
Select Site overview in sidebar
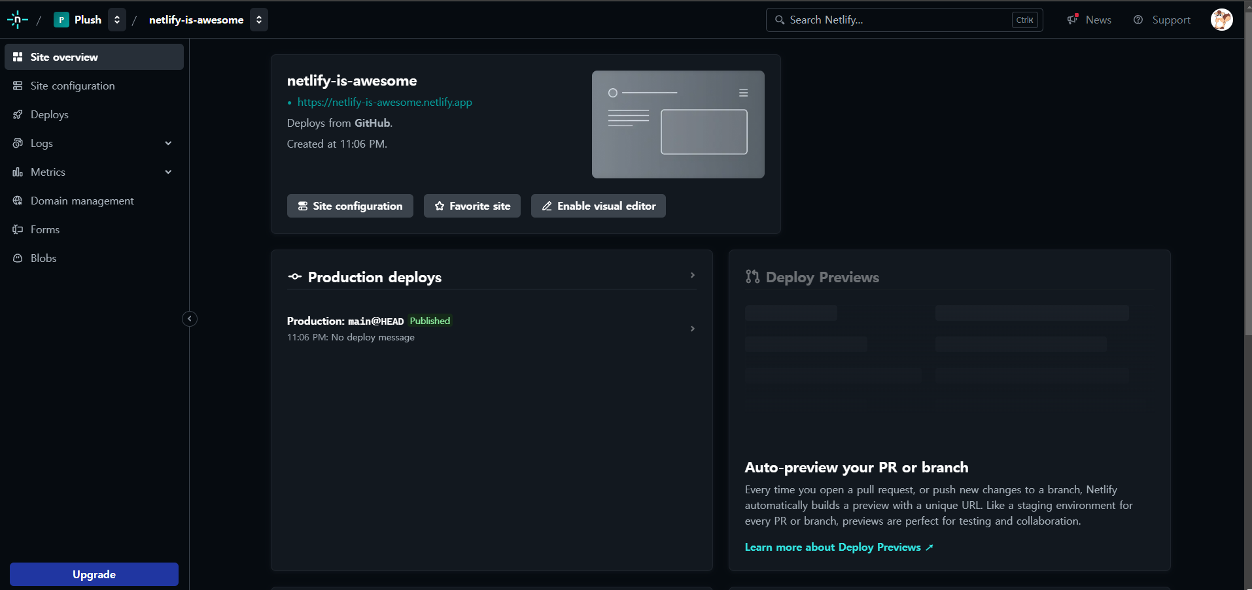click(x=94, y=57)
